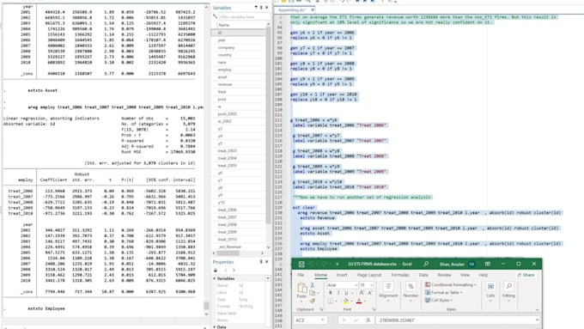The height and width of the screenshot is (329, 584).
Task: Close the Variables panel
Action: [x=267, y=8]
